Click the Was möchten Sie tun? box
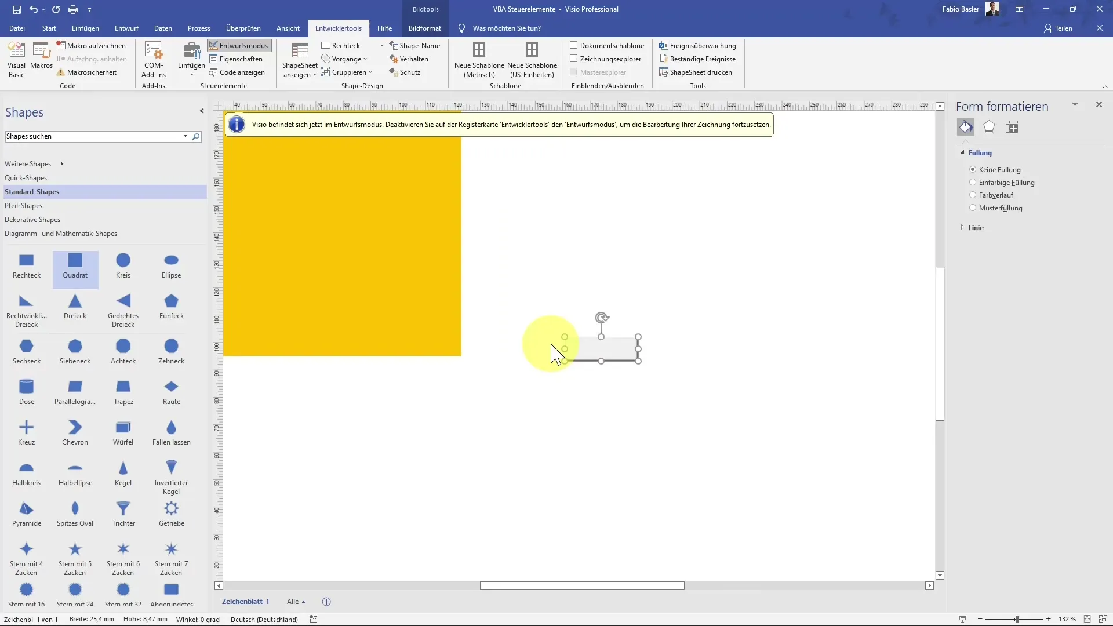The width and height of the screenshot is (1113, 626). click(507, 28)
